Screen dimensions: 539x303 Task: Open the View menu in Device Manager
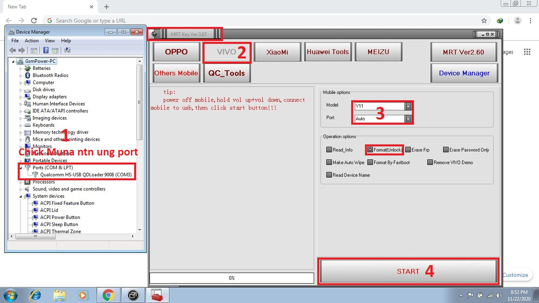tap(50, 41)
